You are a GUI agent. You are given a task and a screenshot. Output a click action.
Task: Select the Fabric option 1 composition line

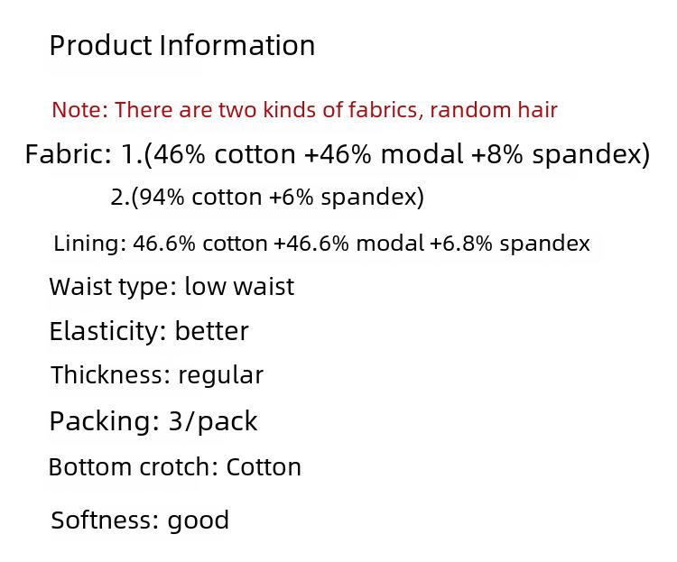(x=338, y=154)
